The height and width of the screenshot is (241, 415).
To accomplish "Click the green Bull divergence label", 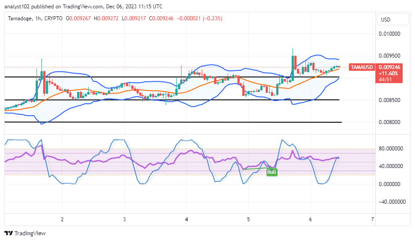I will pyautogui.click(x=272, y=172).
